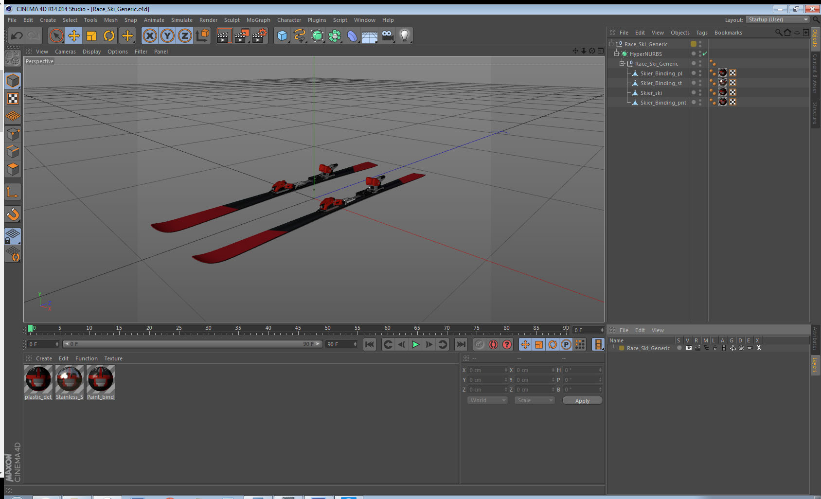Click the timeline film strip icon
Image resolution: width=821 pixels, height=499 pixels.
598,344
